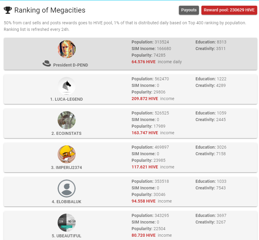Open the Payouts button
The width and height of the screenshot is (259, 240).
tap(189, 10)
